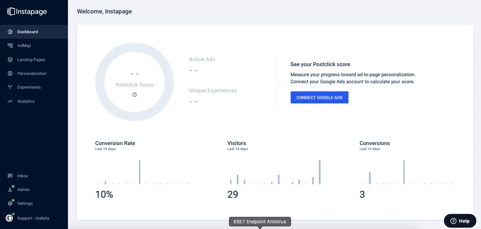Click the 29 visitors value
The image size is (481, 229).
click(x=233, y=194)
